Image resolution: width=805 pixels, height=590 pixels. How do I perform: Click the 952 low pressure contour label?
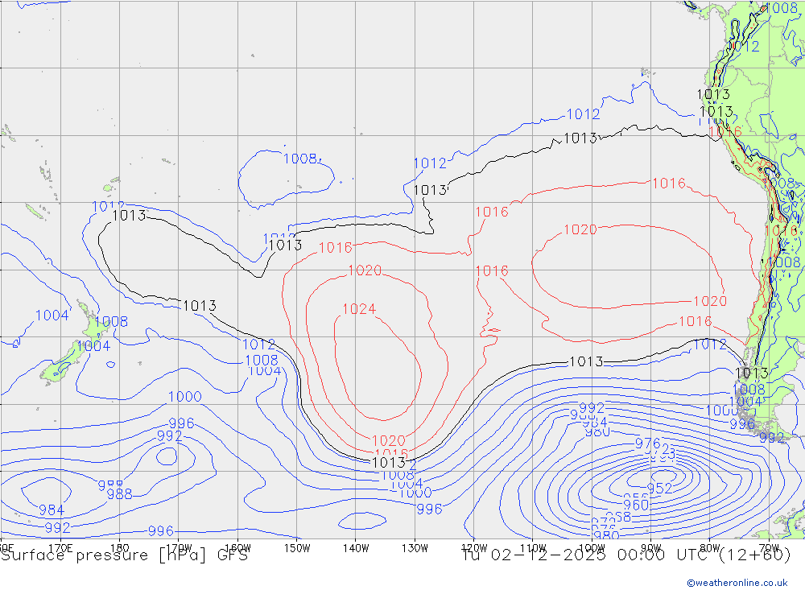659,488
